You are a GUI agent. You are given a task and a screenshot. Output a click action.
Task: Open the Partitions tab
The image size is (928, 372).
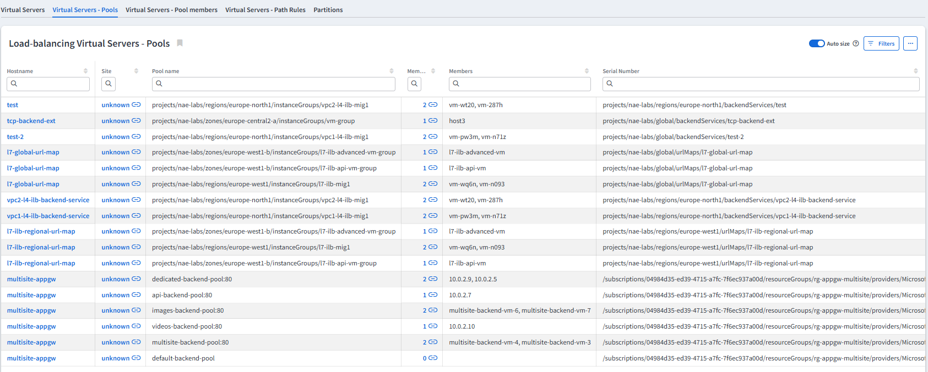point(328,10)
